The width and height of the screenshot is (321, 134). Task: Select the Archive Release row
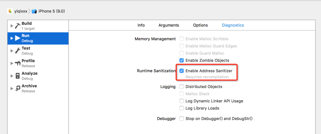click(38, 89)
